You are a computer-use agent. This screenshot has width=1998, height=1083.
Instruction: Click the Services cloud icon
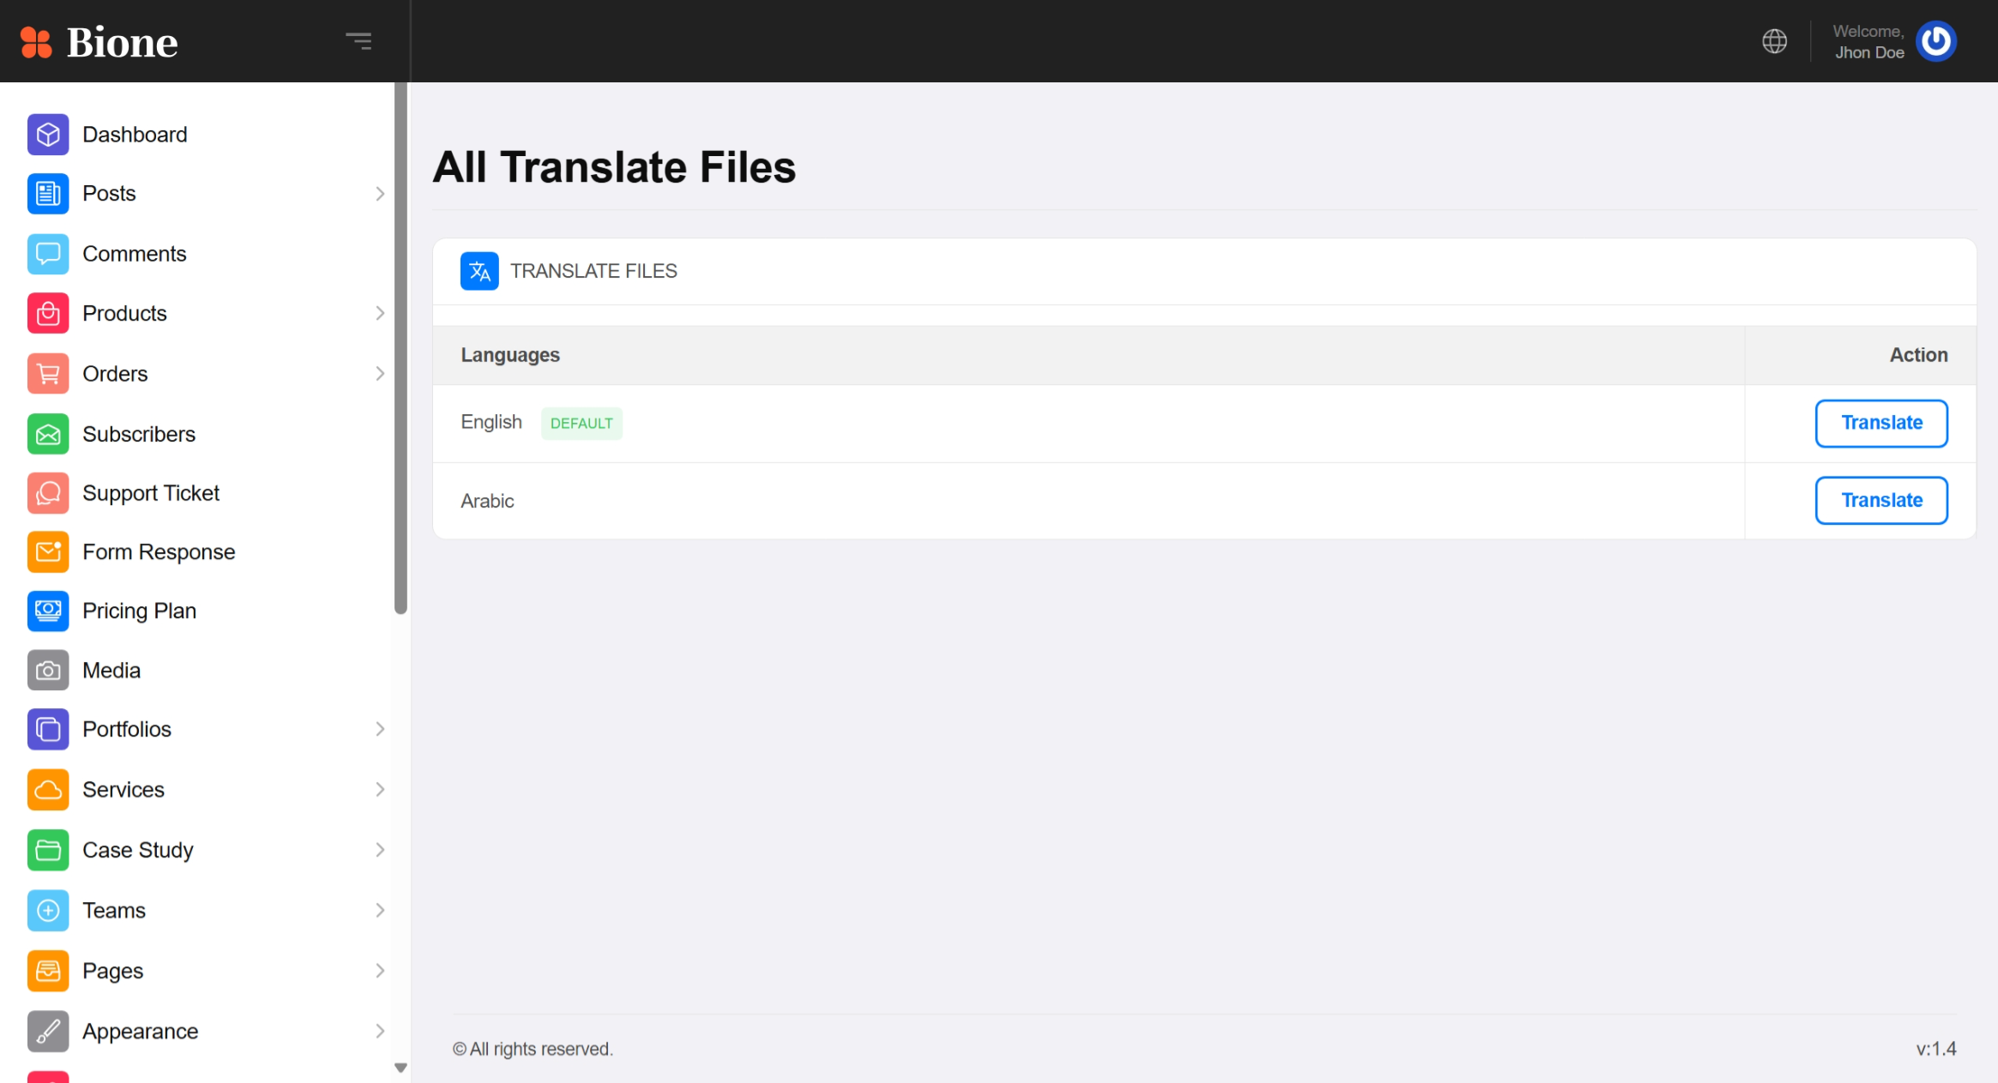click(x=48, y=790)
